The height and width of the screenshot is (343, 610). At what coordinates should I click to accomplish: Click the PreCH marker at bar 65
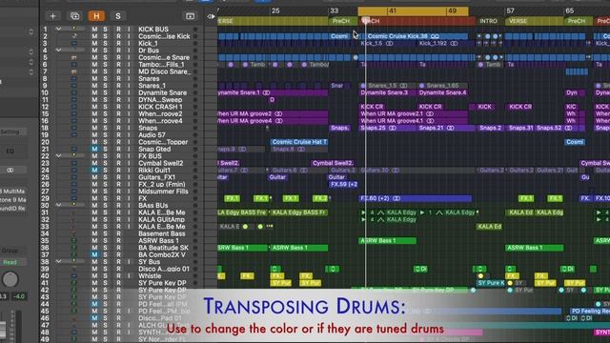[579, 21]
